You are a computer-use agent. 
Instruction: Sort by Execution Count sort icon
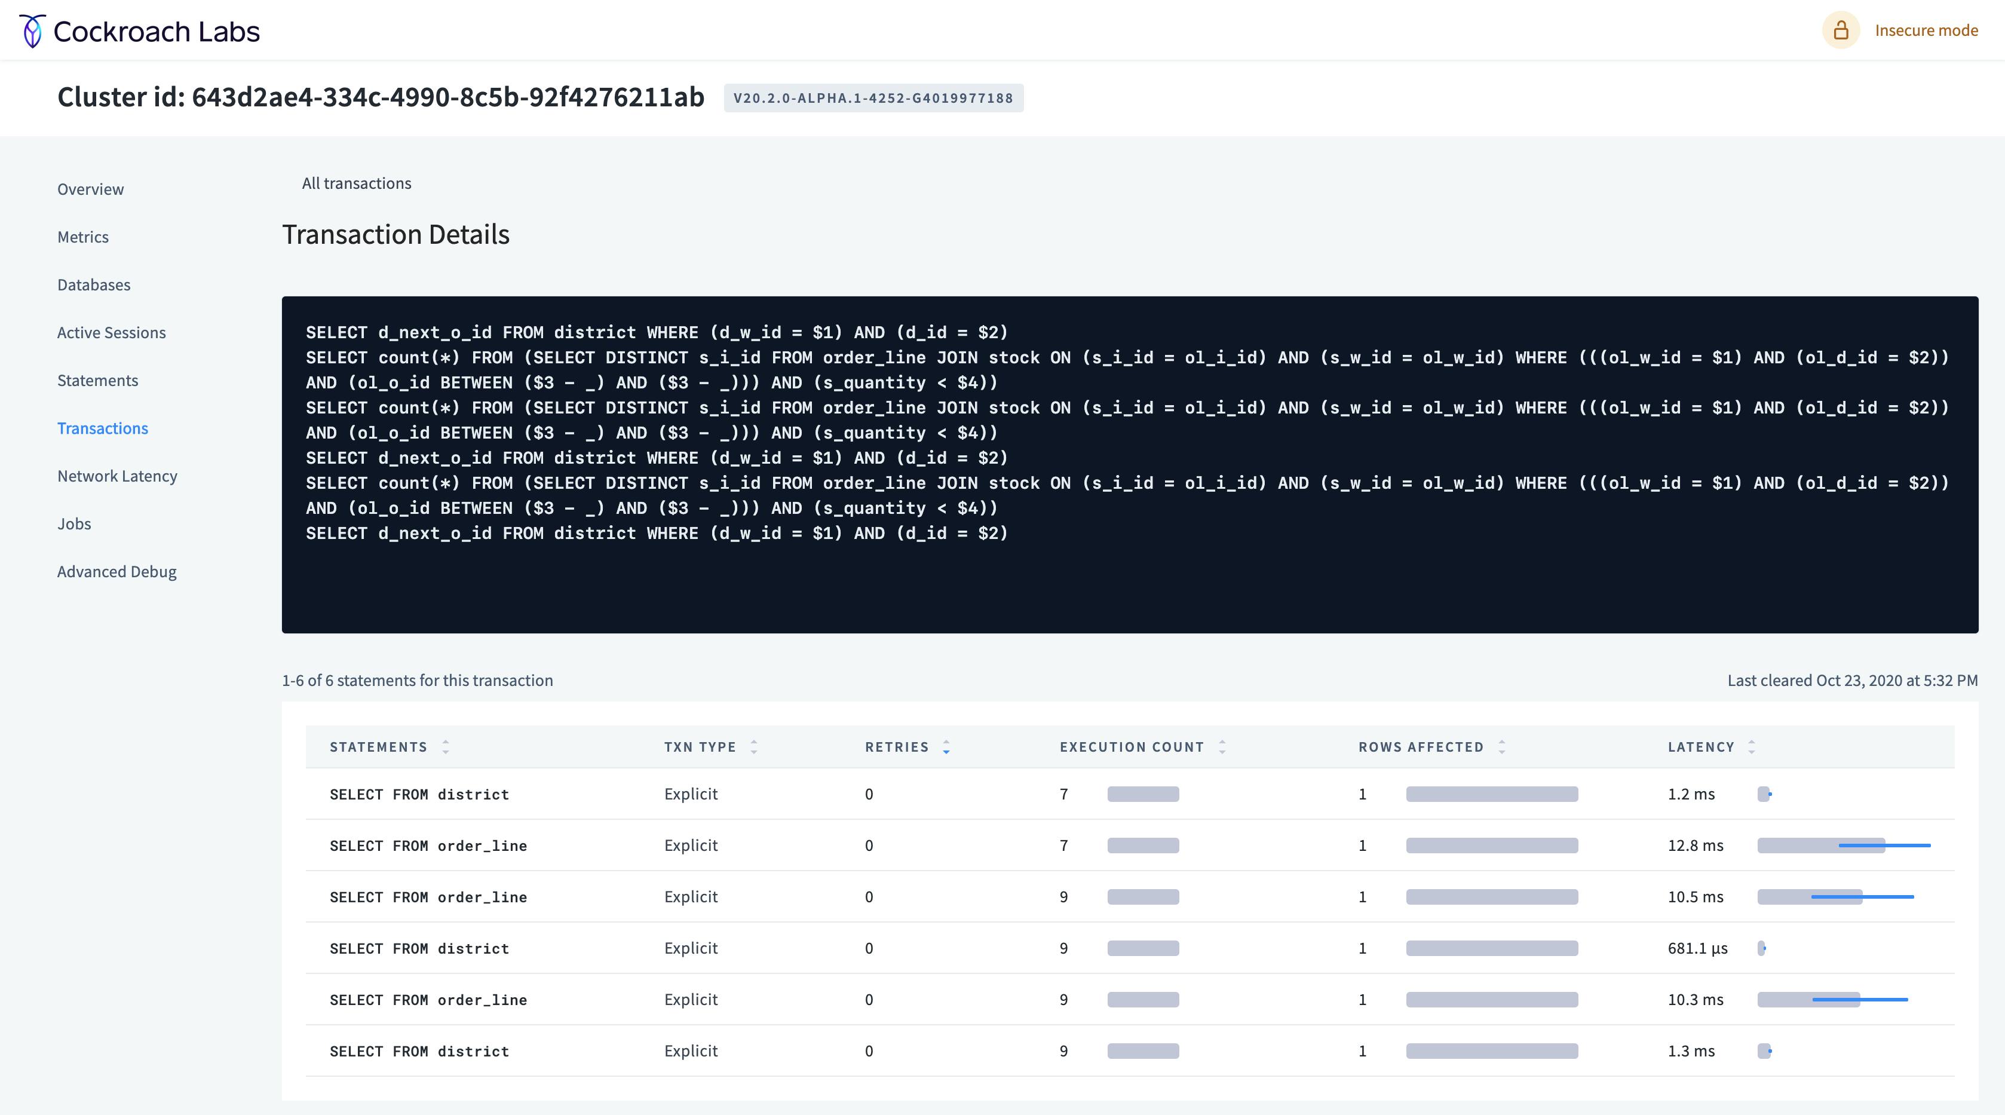coord(1222,747)
